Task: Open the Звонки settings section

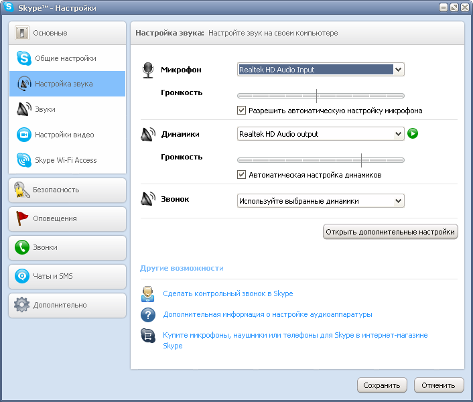Action: pyautogui.click(x=67, y=248)
